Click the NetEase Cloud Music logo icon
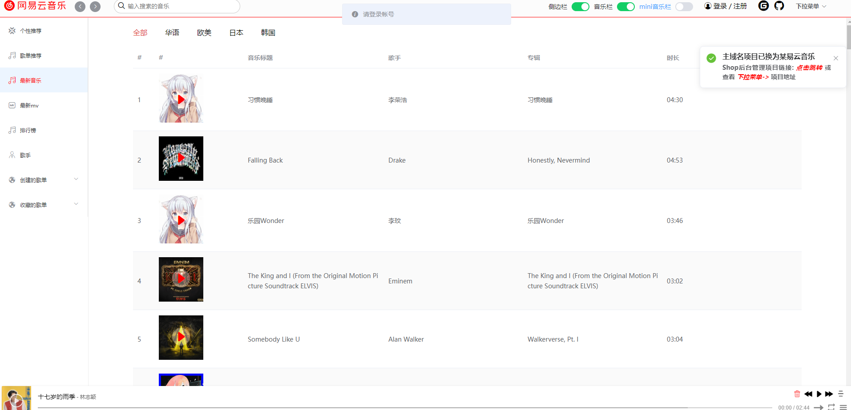 click(9, 6)
